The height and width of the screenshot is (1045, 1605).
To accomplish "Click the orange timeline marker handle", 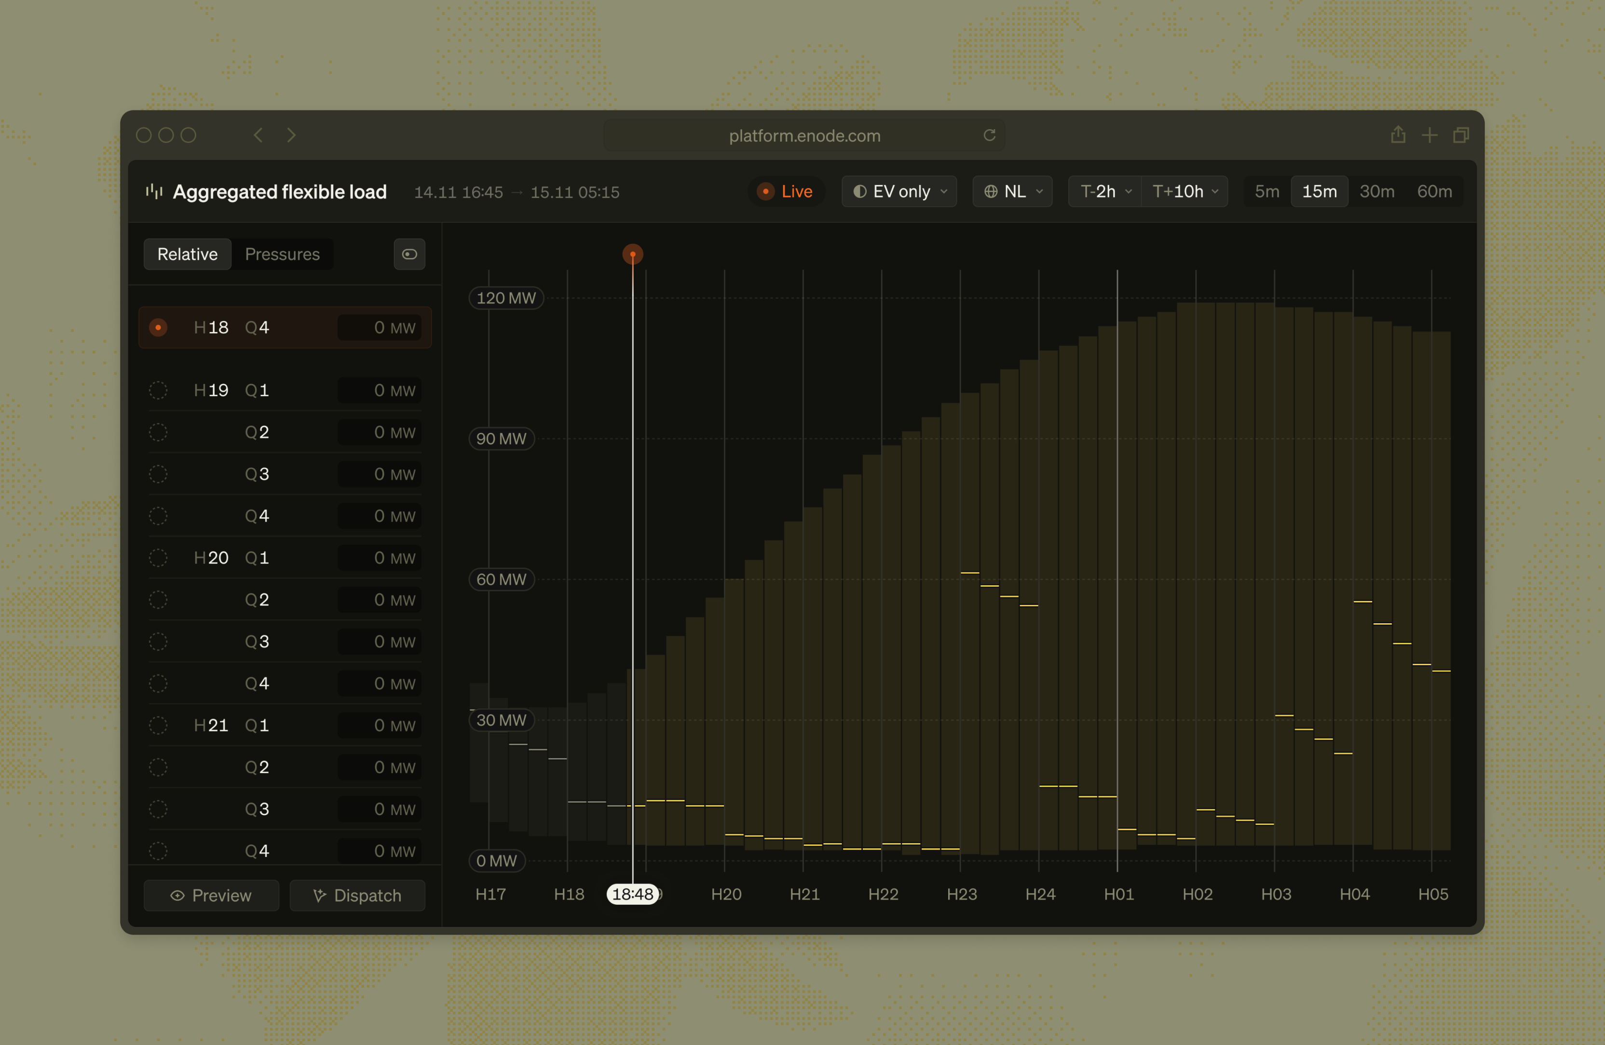I will [633, 254].
